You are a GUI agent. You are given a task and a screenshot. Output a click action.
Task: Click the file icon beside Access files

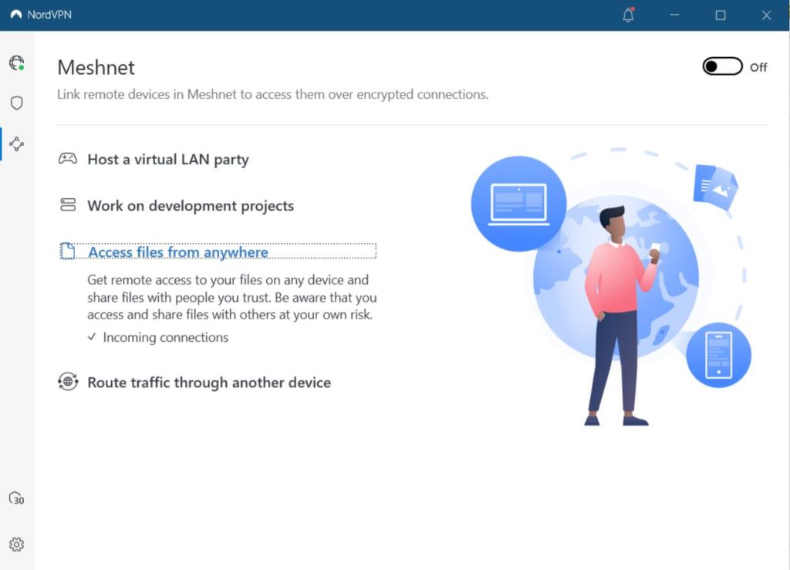[68, 251]
